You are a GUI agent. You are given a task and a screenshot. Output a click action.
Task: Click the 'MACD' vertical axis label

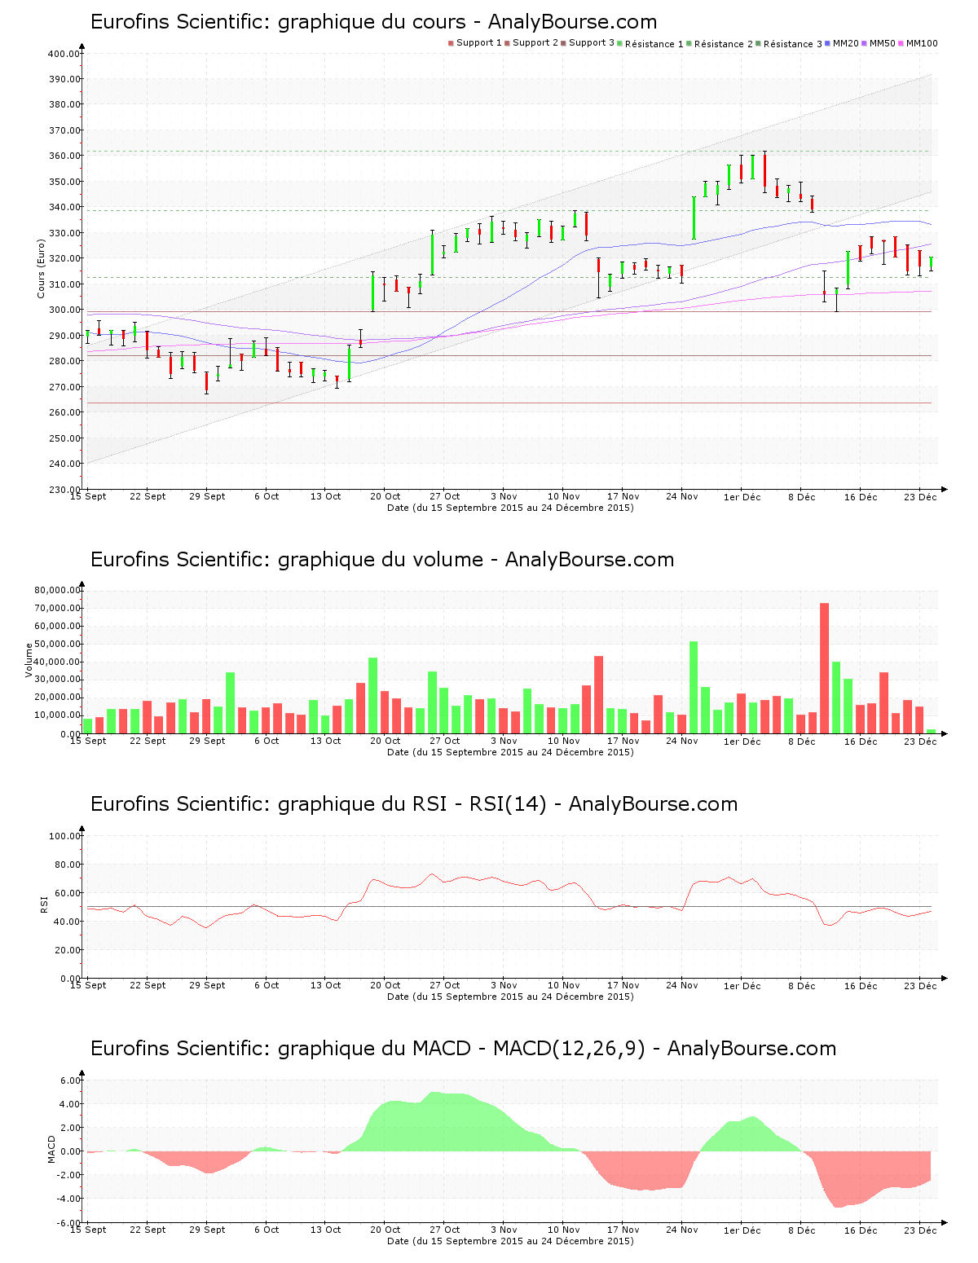point(52,1149)
